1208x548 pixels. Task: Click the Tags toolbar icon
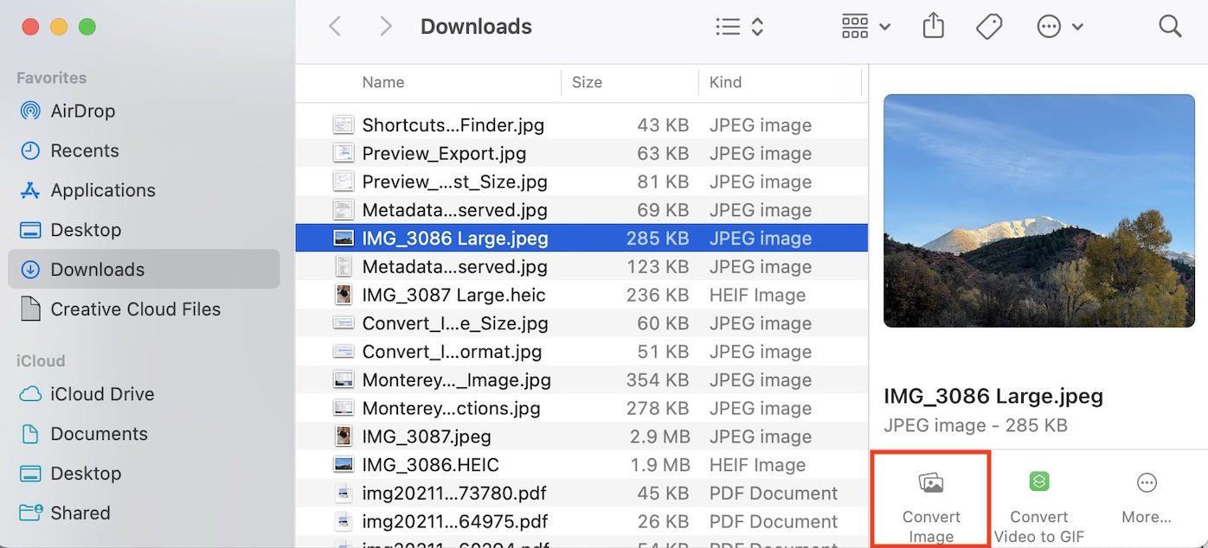pyautogui.click(x=988, y=27)
